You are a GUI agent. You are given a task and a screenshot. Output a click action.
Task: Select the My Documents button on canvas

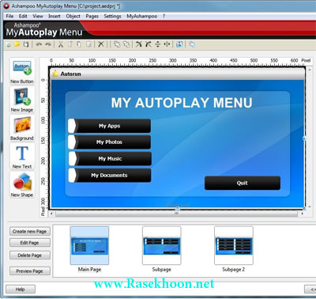click(110, 176)
